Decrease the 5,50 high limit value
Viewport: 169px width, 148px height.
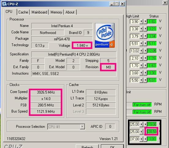click(x=141, y=80)
